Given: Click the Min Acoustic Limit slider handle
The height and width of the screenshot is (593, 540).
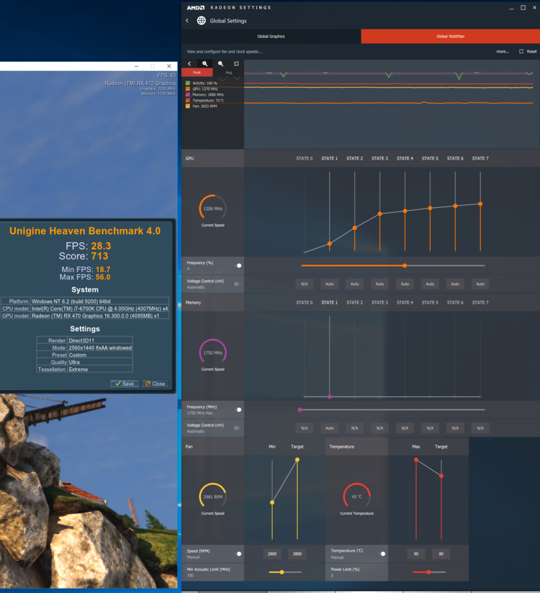Looking at the screenshot, I should pyautogui.click(x=282, y=572).
